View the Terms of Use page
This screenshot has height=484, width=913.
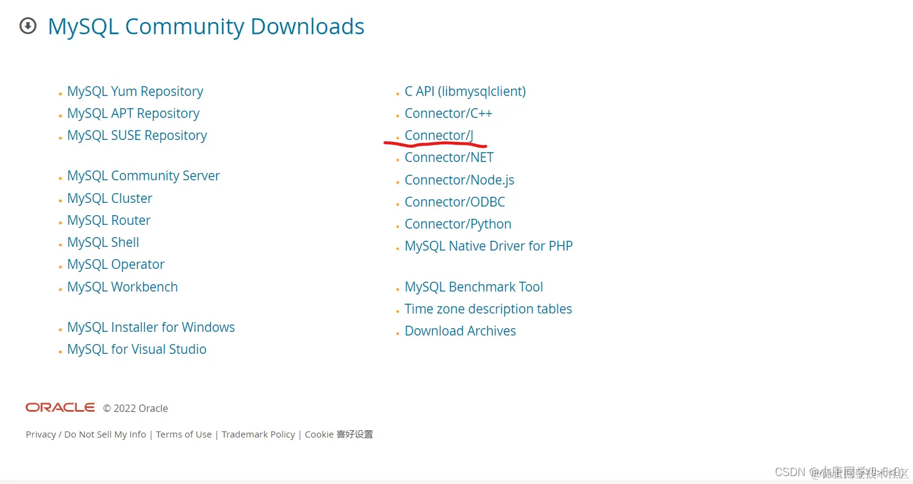[x=184, y=435]
